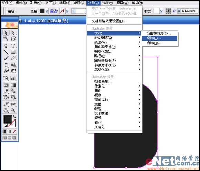Image resolution: width=200 pixels, height=171 pixels.
Task: Choose 绕转(R)... from the 3D submenu
Action: 159,38
